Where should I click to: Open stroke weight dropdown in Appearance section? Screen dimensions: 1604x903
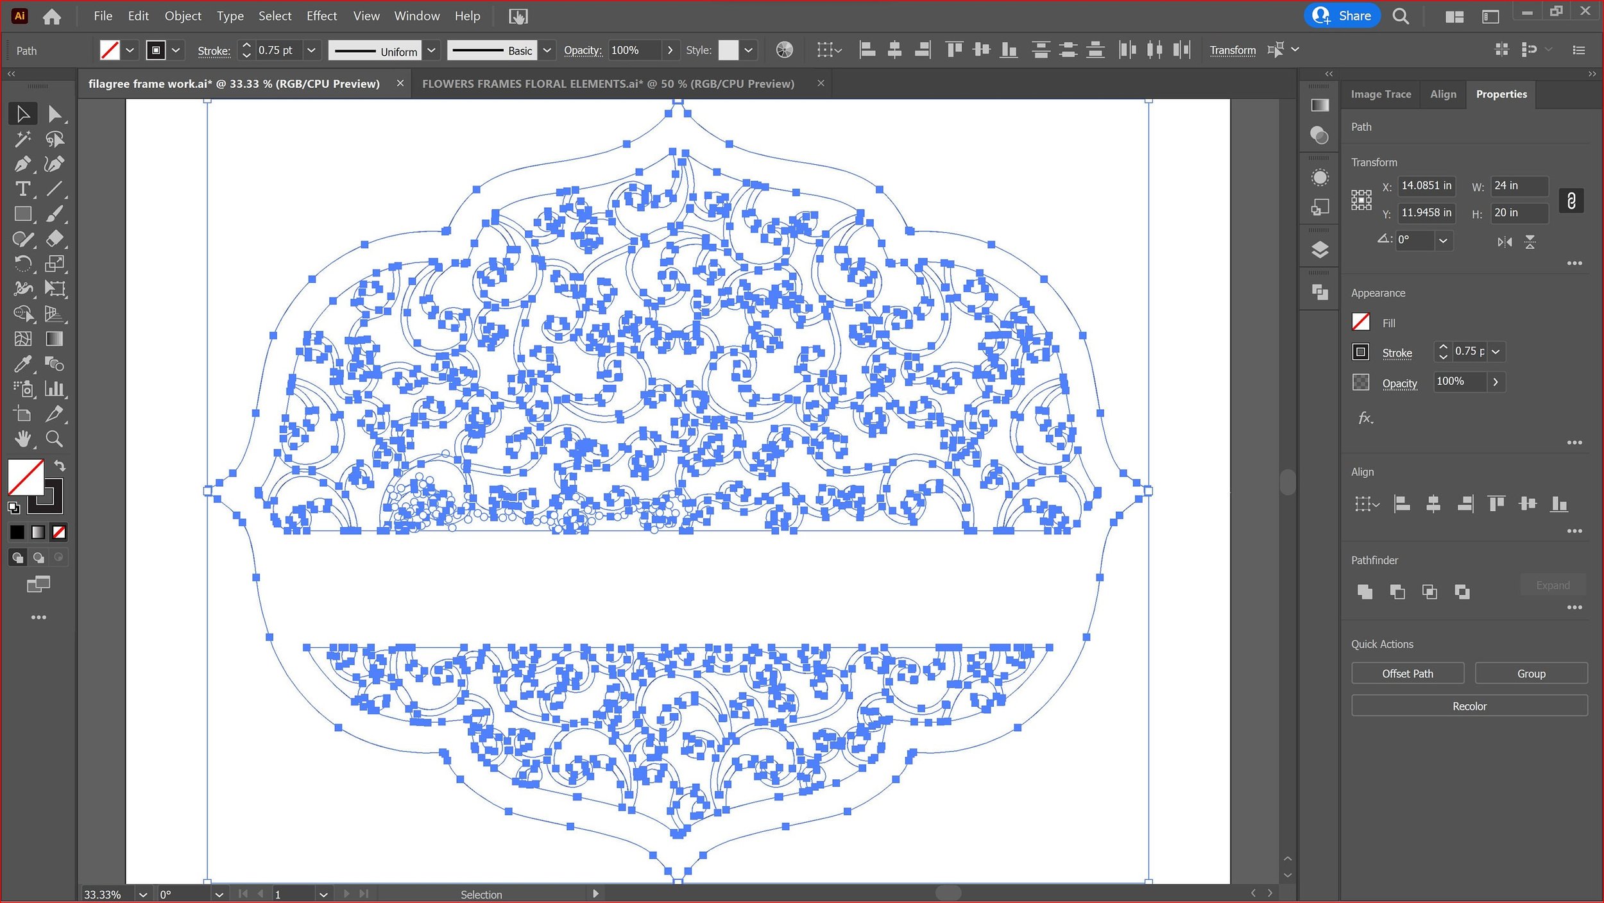pos(1496,351)
